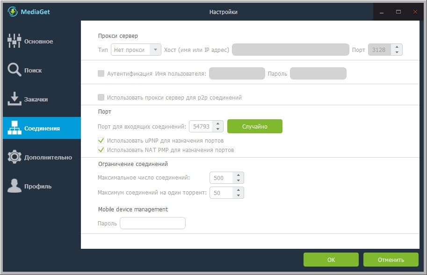
Task: Click the MediaGet logo icon
Action: [x=13, y=12]
